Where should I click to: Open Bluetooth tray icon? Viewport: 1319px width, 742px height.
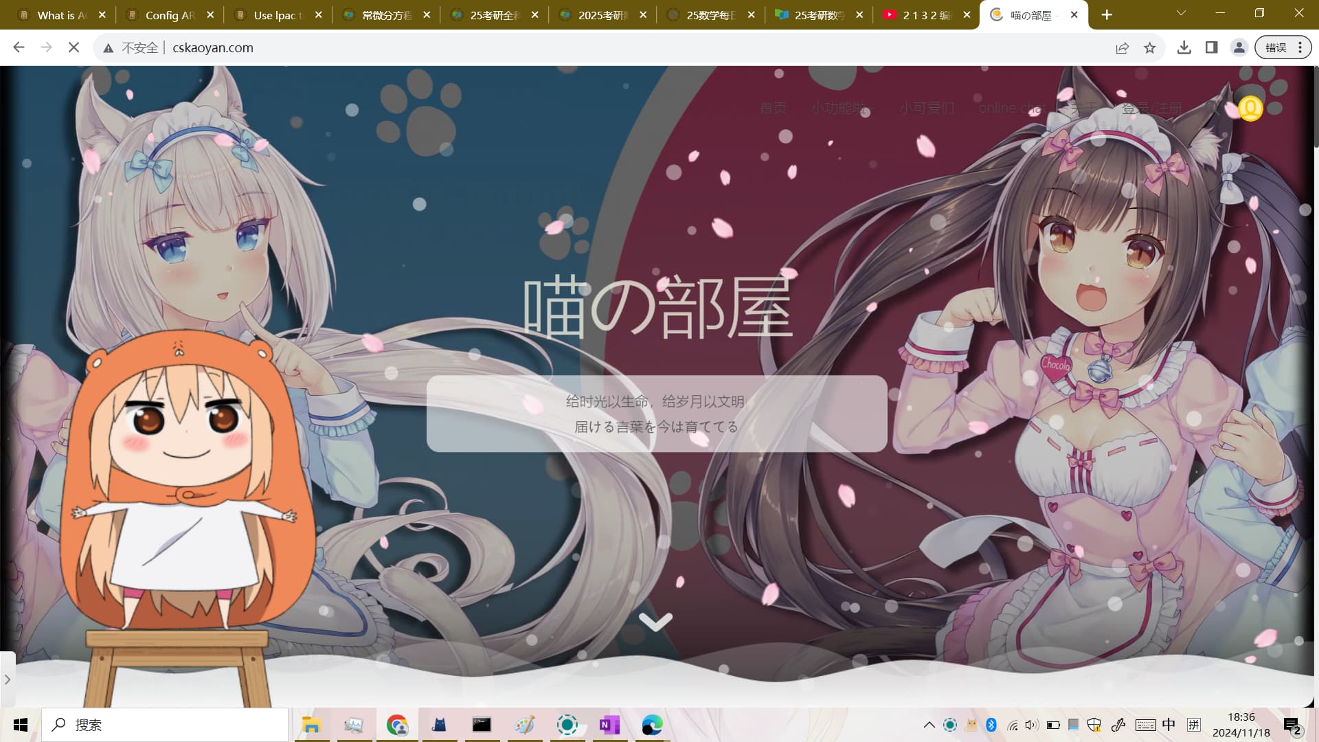coord(991,725)
